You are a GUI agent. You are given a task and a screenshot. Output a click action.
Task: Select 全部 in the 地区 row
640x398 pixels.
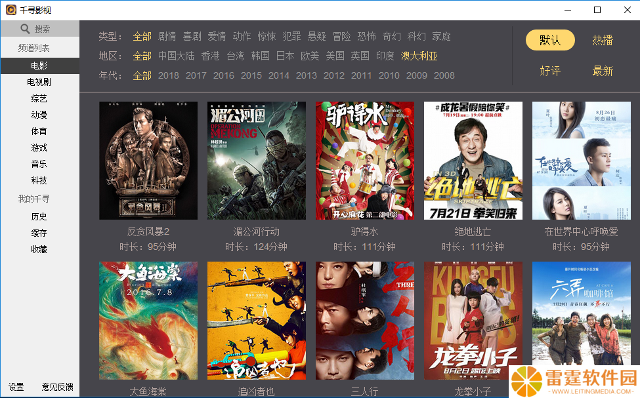142,56
